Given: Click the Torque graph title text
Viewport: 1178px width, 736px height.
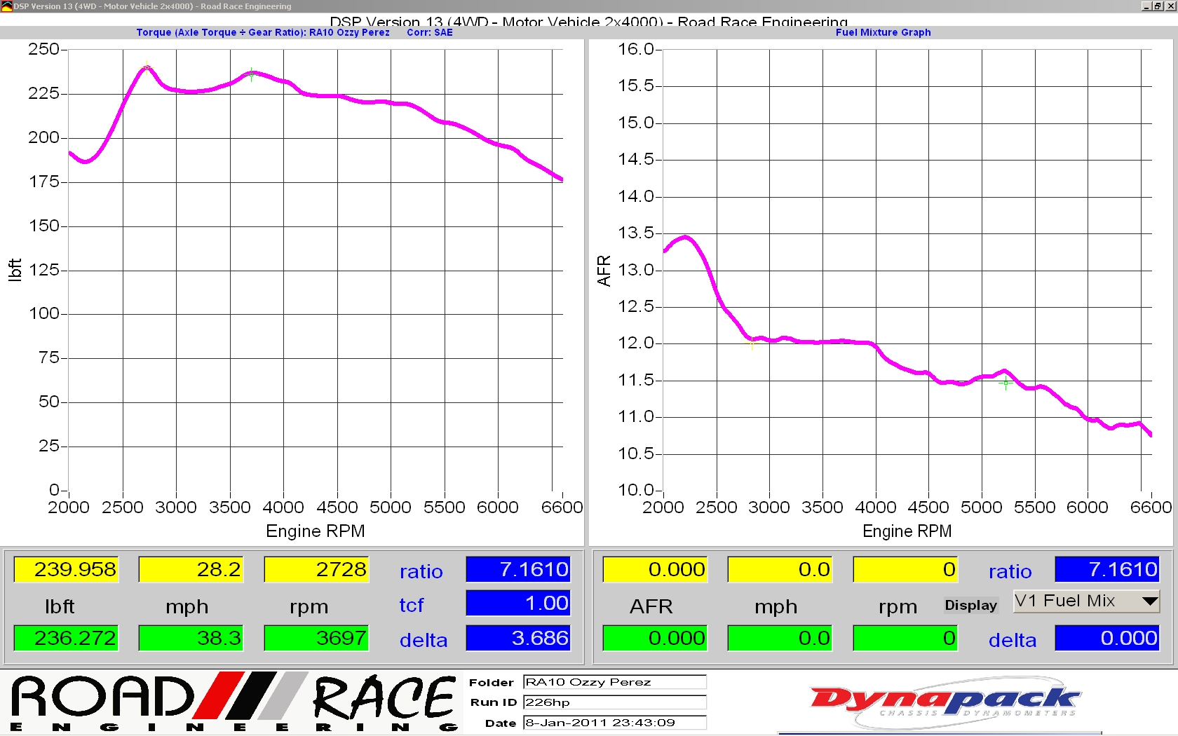Looking at the screenshot, I should [x=262, y=32].
